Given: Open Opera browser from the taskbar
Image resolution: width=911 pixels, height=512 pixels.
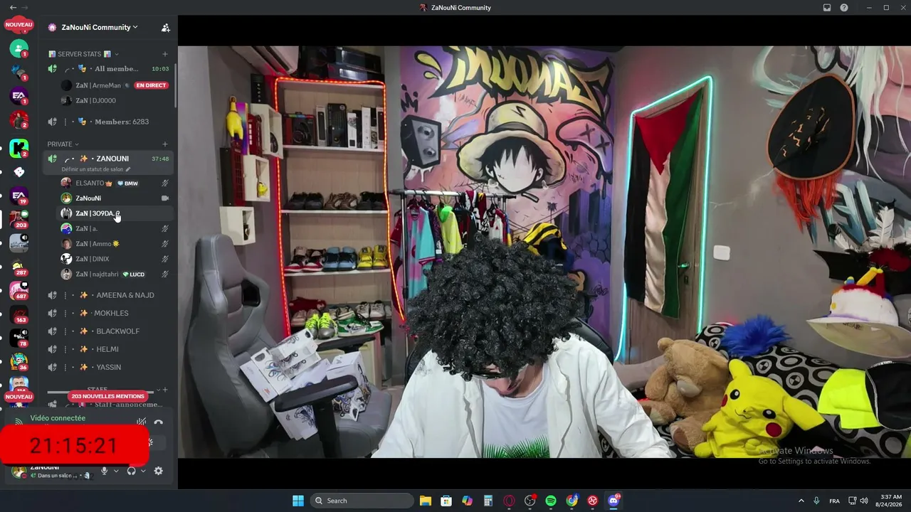Looking at the screenshot, I should pyautogui.click(x=509, y=501).
